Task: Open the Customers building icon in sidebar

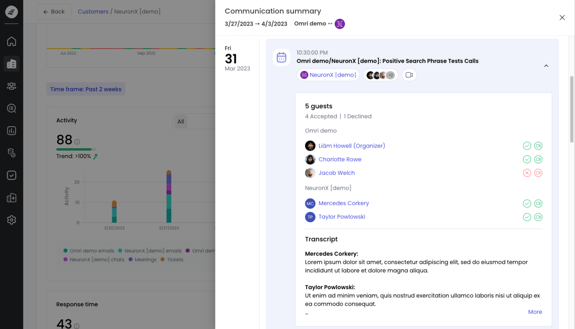Action: pyautogui.click(x=11, y=64)
